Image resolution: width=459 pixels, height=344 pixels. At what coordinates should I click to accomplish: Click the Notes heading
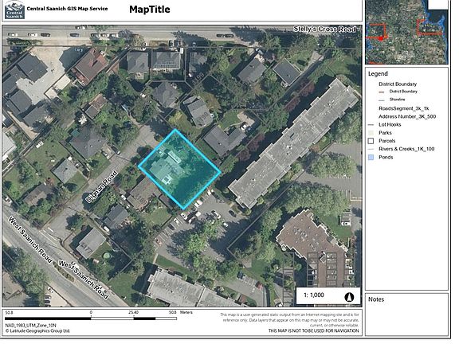376,299
